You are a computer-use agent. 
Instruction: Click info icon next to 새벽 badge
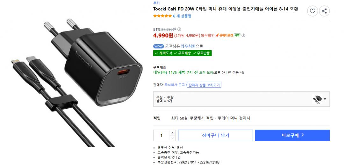click(x=243, y=36)
